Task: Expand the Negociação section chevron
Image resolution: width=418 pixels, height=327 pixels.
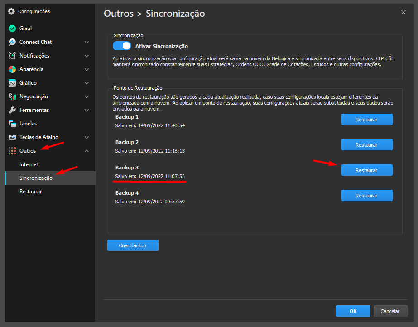Action: [x=86, y=96]
